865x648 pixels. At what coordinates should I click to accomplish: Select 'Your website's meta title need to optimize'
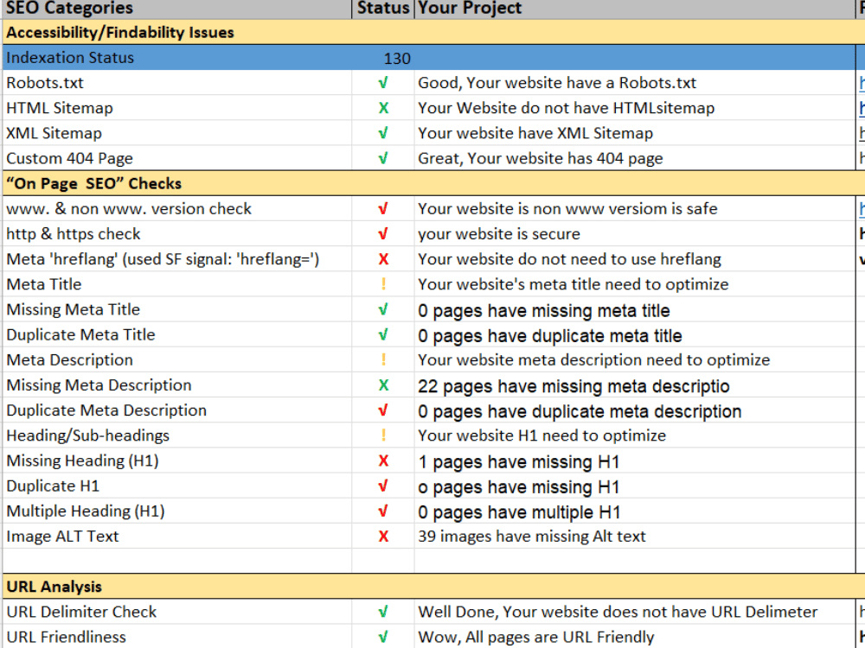point(634,284)
